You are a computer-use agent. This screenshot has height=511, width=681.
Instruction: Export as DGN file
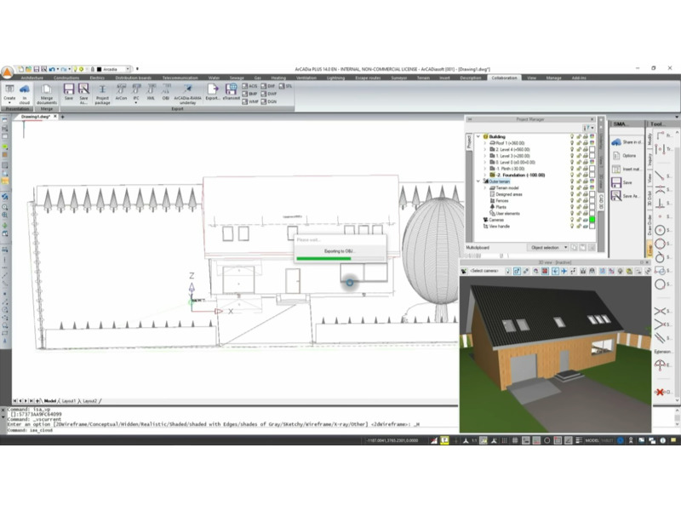pos(269,101)
